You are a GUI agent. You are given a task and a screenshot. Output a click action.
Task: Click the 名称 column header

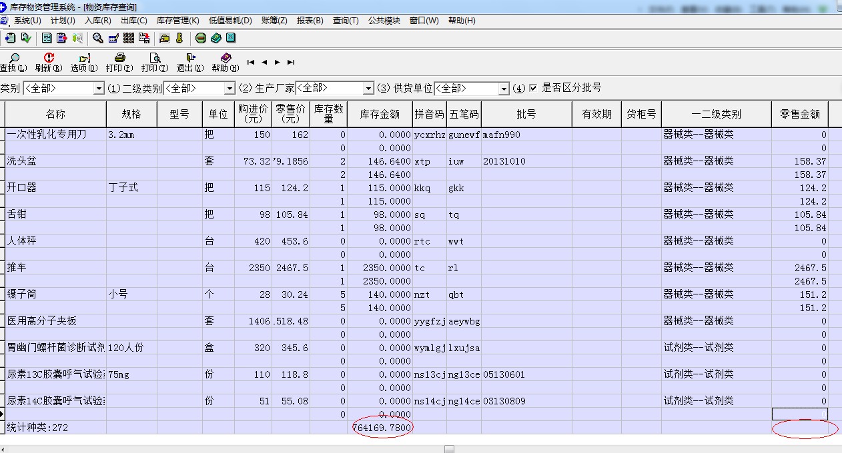pos(55,114)
